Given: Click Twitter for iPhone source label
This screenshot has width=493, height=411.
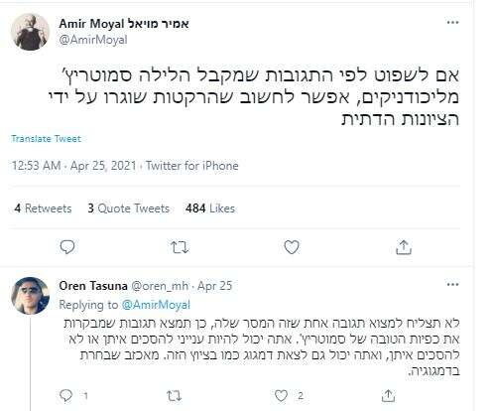Looking at the screenshot, I should click(192, 166).
